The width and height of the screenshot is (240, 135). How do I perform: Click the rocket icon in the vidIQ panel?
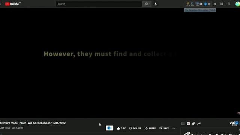click(x=187, y=133)
